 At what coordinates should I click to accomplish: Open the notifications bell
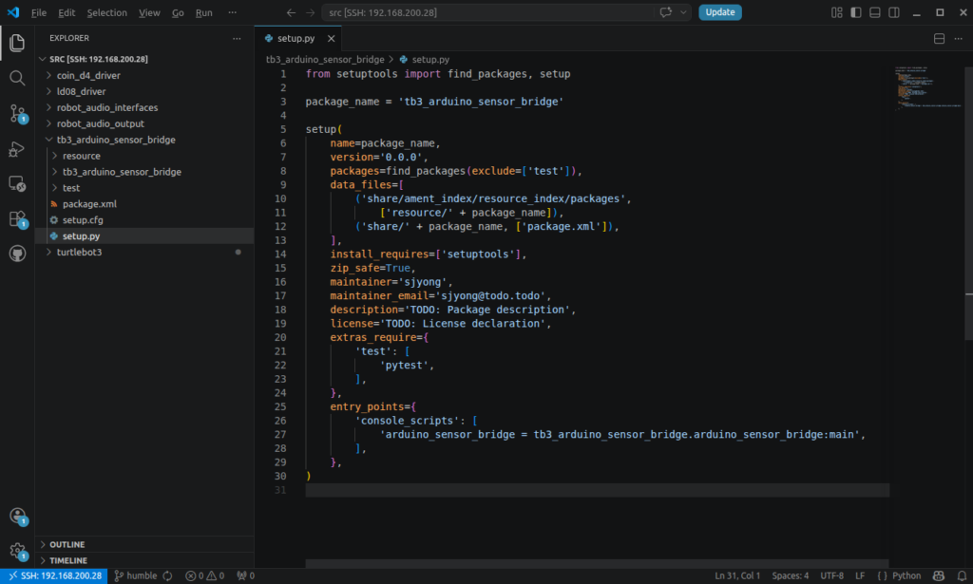click(962, 576)
